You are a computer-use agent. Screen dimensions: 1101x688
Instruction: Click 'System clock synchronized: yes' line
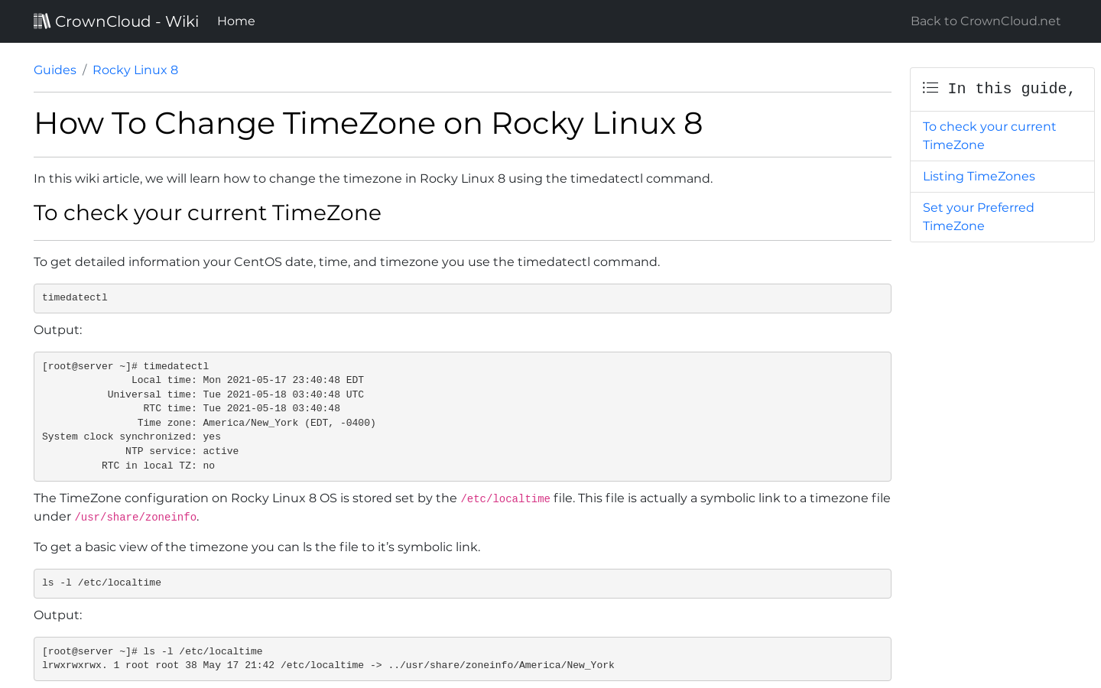tap(132, 436)
